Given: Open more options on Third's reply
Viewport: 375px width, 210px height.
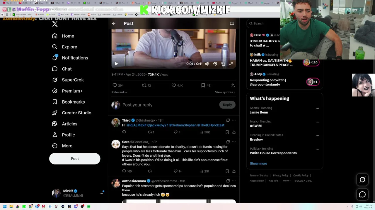Looking at the screenshot, I should [234, 120].
